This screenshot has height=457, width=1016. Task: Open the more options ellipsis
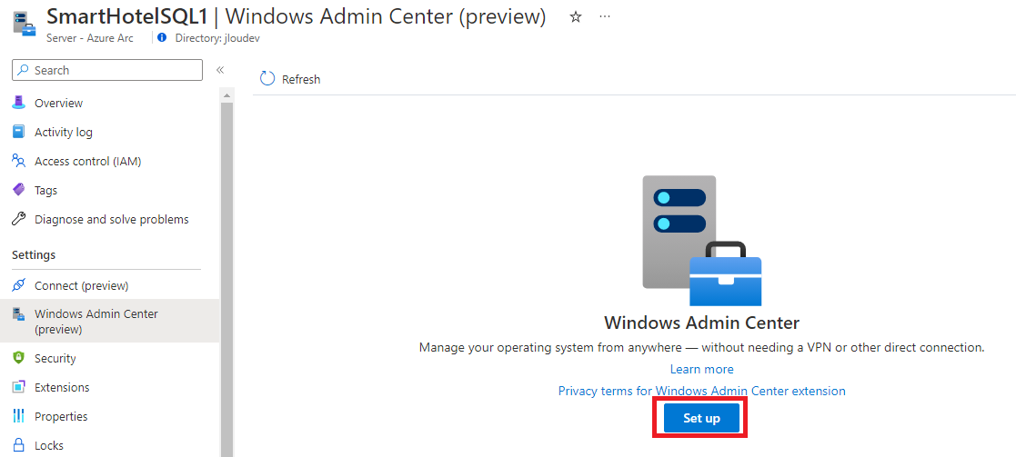click(605, 17)
